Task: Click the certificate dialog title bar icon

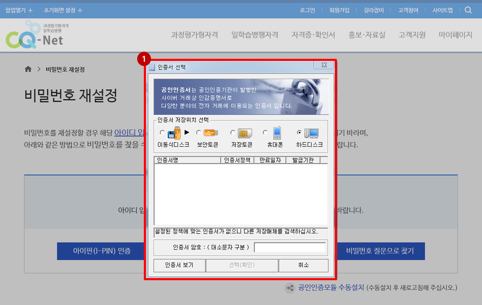Action: click(x=152, y=67)
